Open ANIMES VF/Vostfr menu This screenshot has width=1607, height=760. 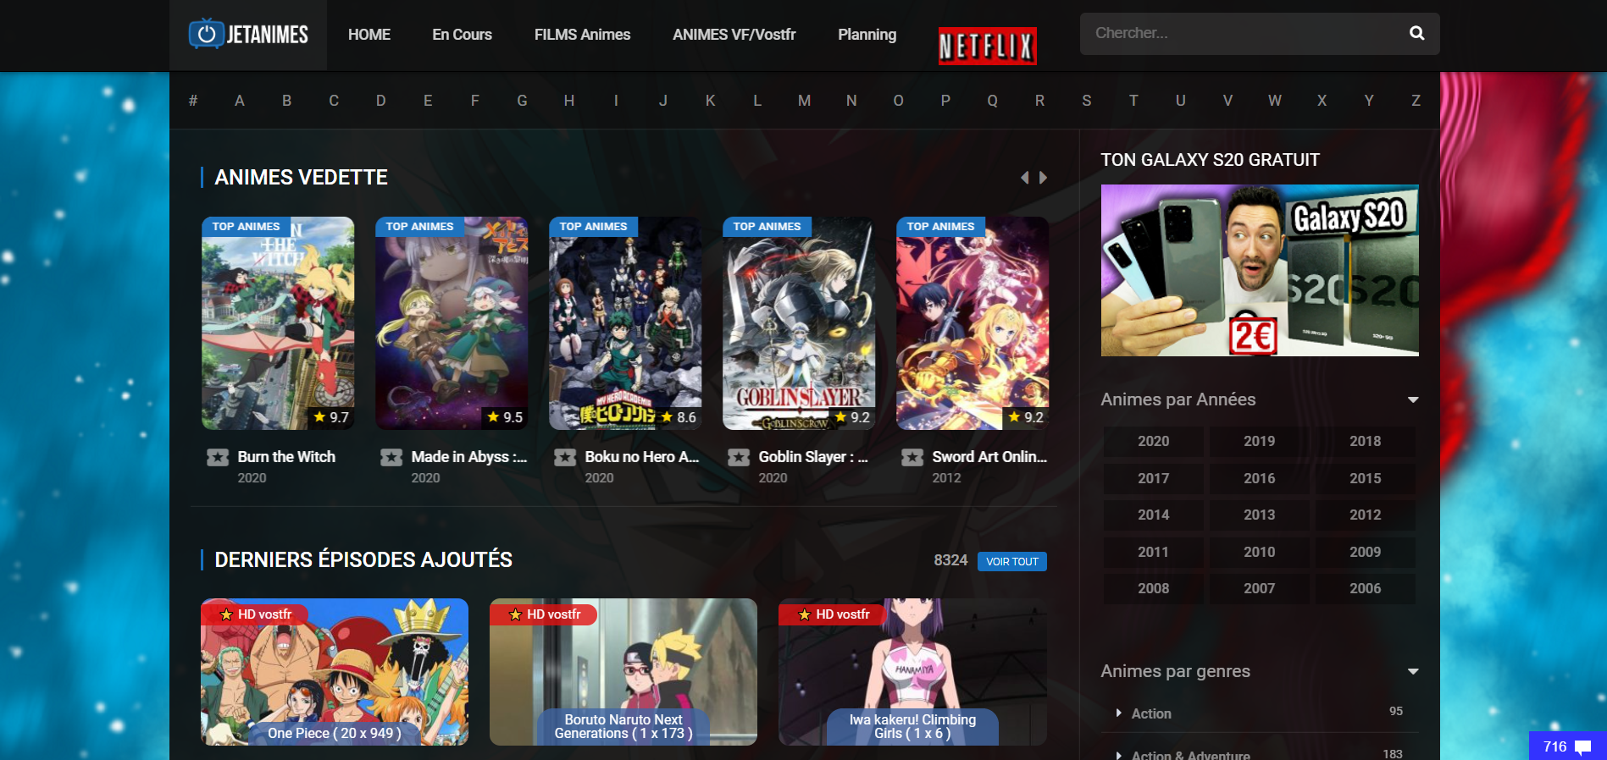[734, 35]
